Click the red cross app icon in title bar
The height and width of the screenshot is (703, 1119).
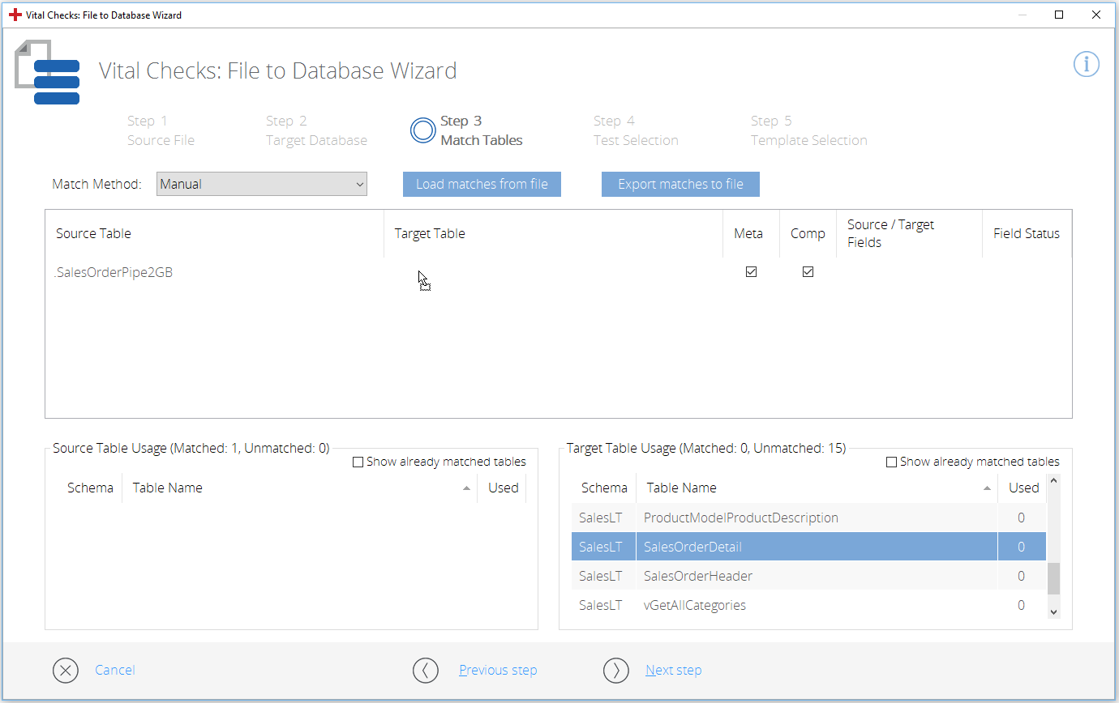pos(15,15)
